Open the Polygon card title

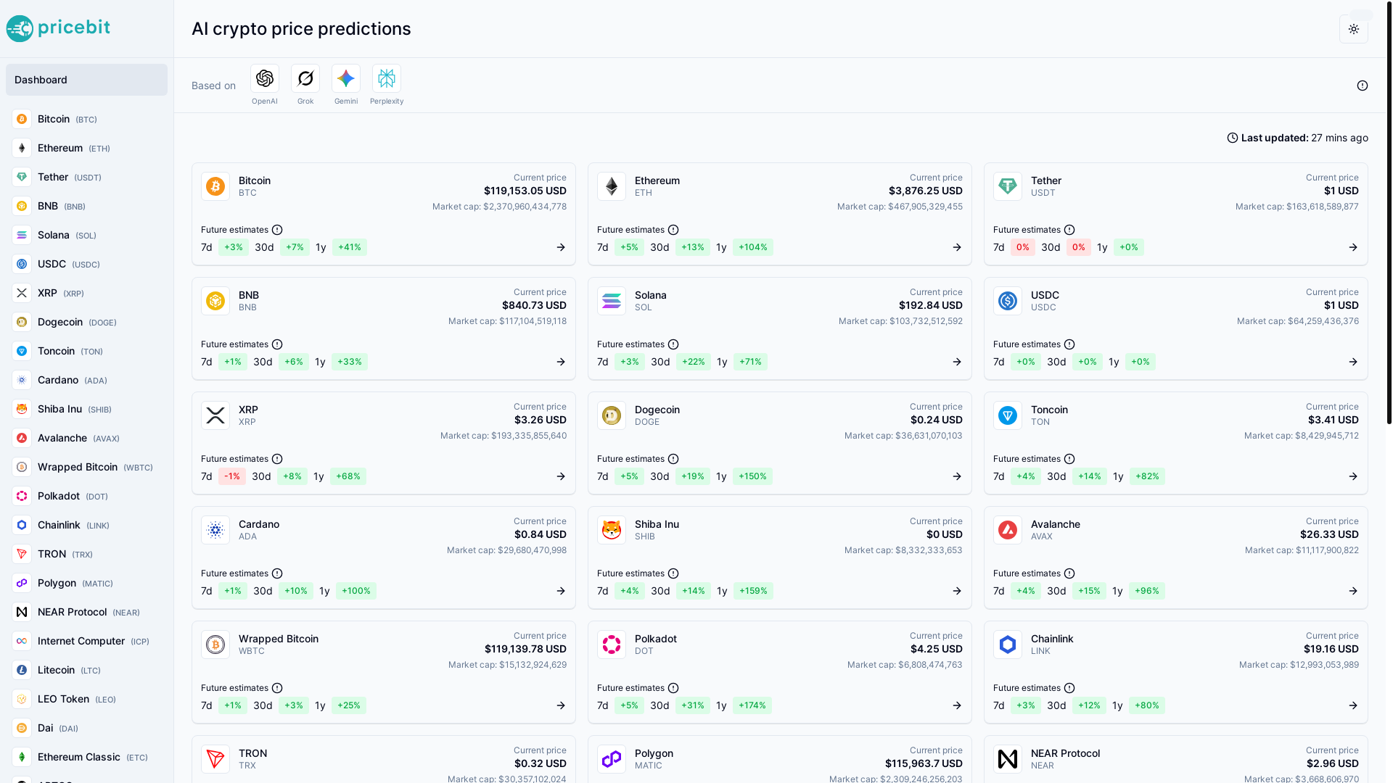point(654,753)
